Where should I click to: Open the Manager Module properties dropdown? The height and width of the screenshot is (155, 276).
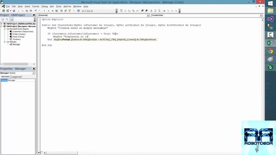34,73
